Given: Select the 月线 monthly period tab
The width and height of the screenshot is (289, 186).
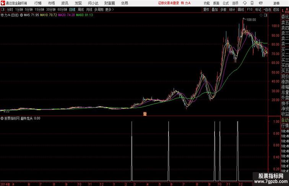Looking at the screenshot, I should 89,10.
